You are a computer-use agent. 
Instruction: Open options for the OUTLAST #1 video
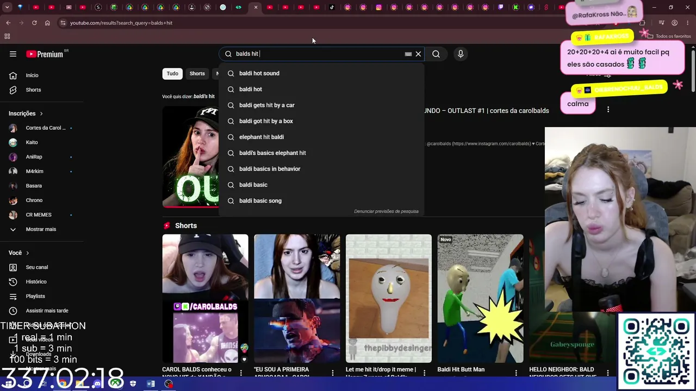coord(608,110)
